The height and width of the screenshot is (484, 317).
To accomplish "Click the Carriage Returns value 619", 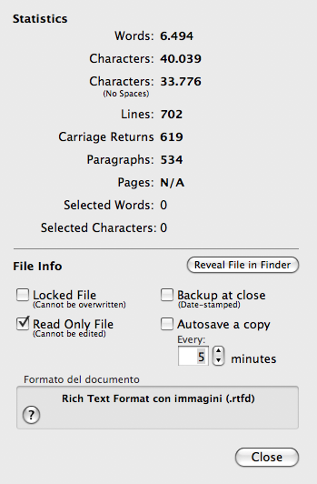I will pos(171,137).
